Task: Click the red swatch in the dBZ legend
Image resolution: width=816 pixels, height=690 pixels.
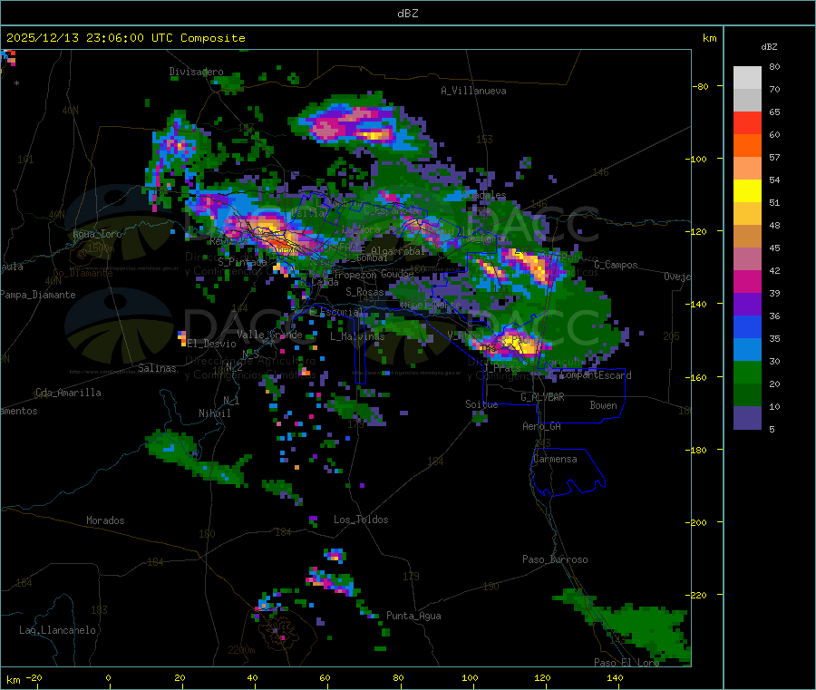Action: tap(747, 122)
